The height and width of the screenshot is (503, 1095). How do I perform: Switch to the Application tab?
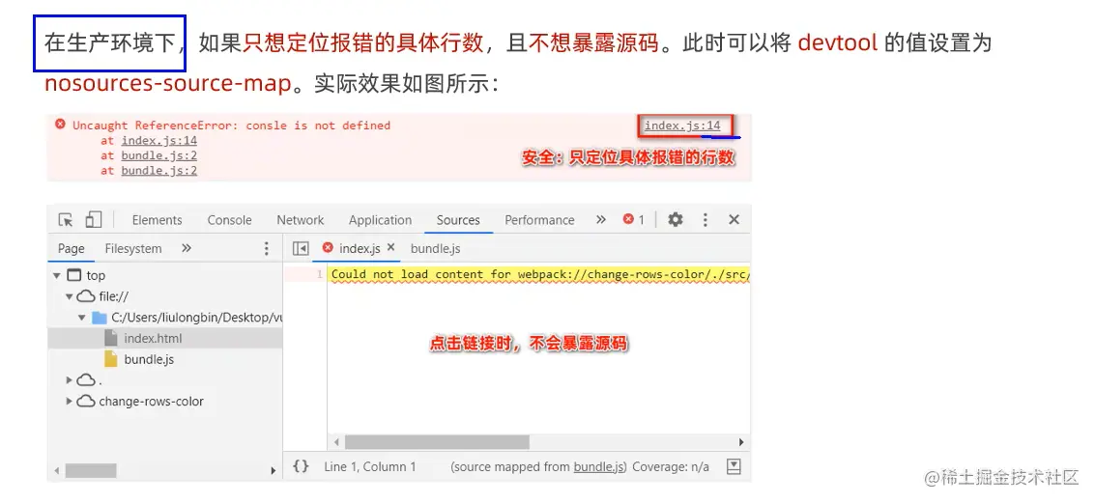click(381, 220)
